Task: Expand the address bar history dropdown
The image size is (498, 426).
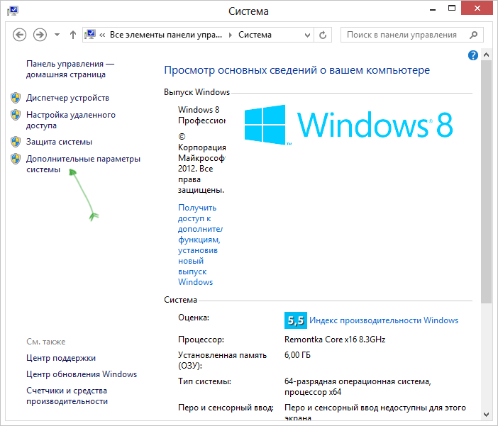Action: (307, 35)
